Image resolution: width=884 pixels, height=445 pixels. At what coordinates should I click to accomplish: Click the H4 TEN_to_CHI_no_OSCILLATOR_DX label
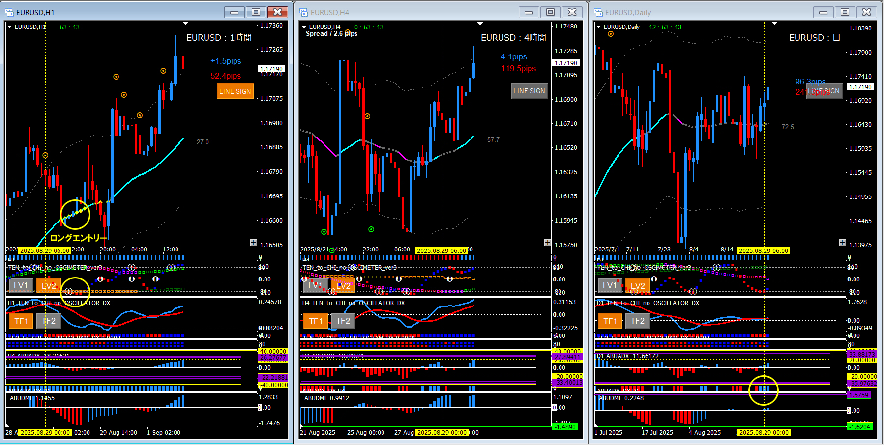pos(354,303)
